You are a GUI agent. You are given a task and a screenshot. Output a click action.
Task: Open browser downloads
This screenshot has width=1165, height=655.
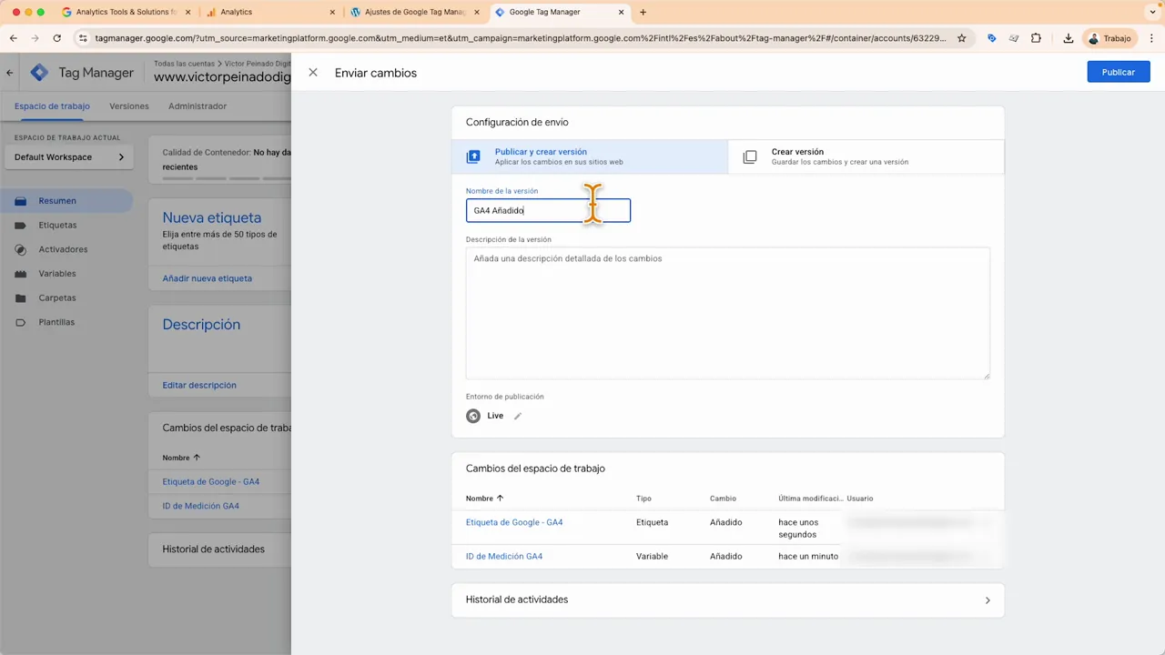pos(1068,38)
